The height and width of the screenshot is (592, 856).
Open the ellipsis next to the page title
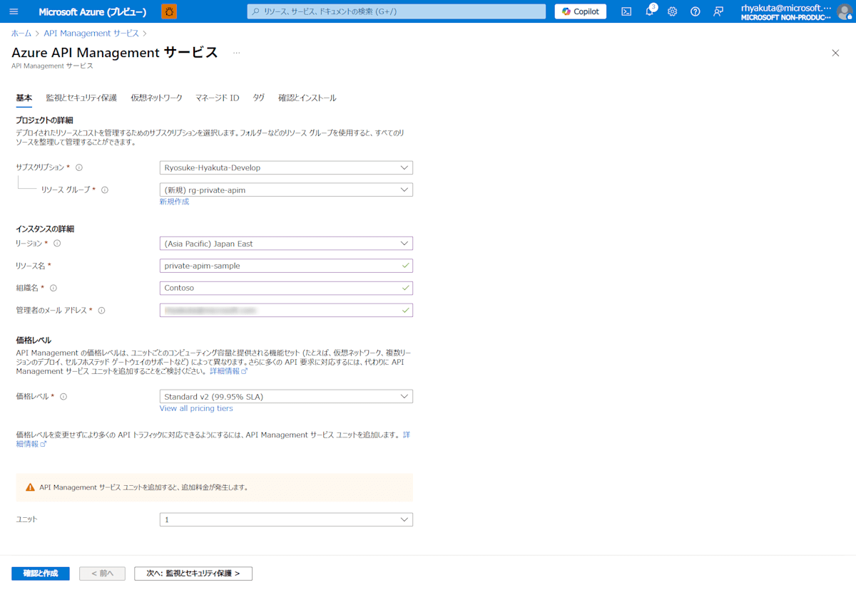pyautogui.click(x=237, y=53)
